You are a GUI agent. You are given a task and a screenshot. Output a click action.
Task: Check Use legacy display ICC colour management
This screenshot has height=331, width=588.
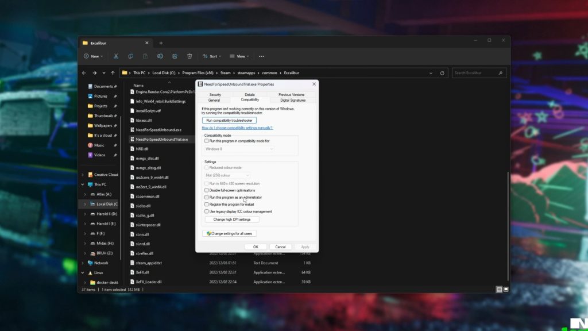(206, 211)
